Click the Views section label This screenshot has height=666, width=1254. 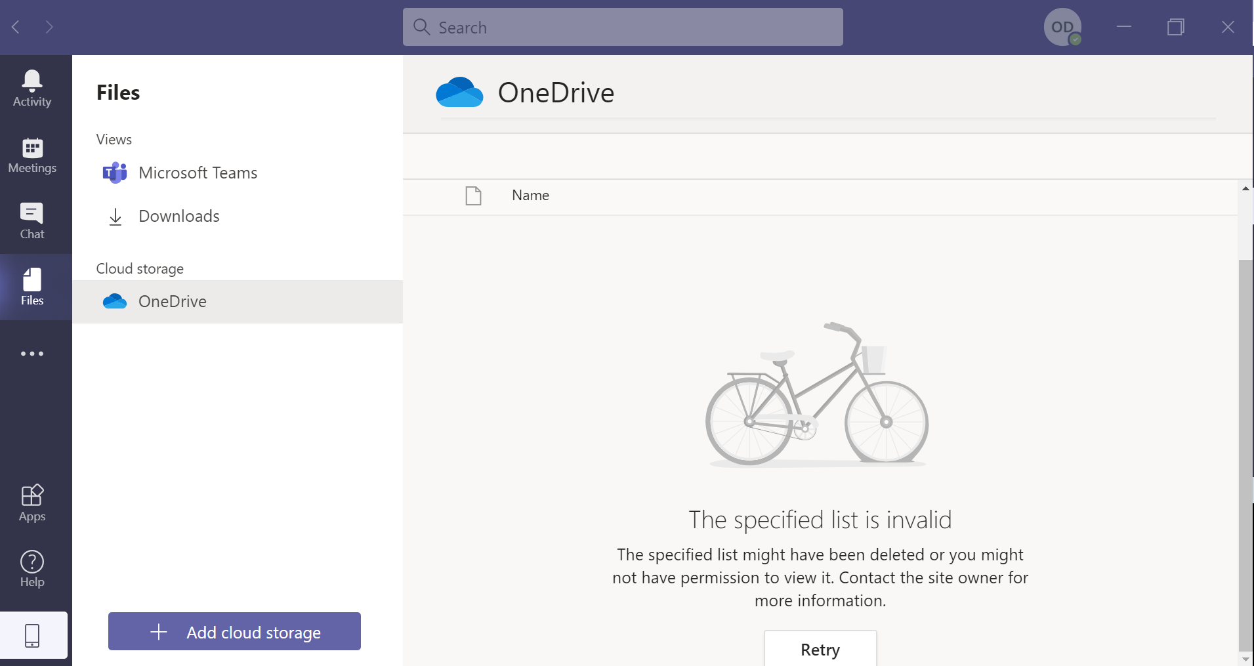click(114, 140)
